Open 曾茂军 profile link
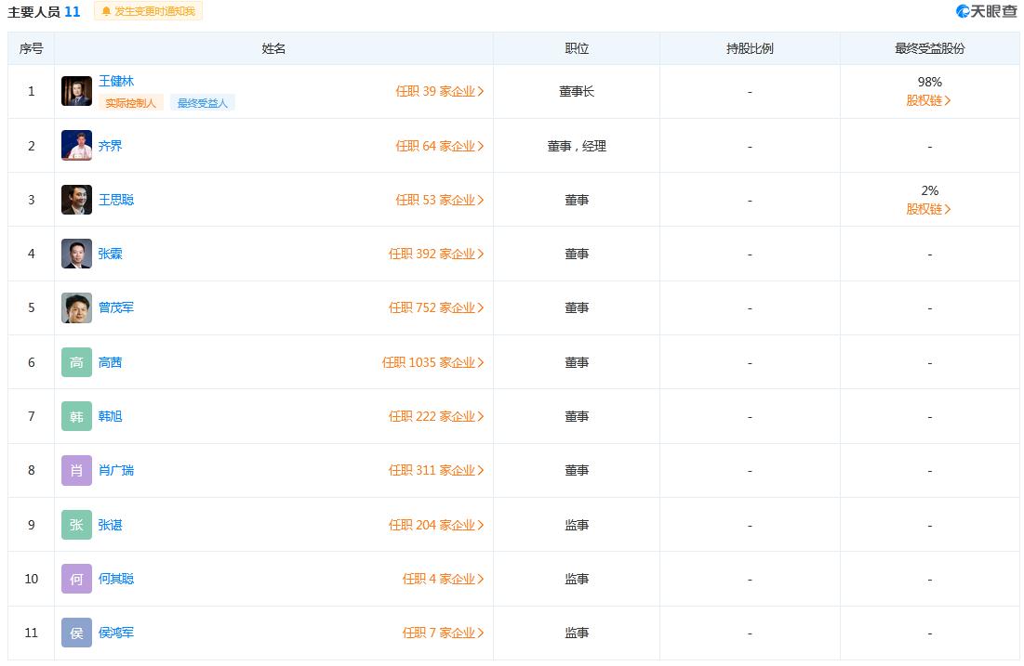Image resolution: width=1024 pixels, height=666 pixels. pyautogui.click(x=116, y=307)
